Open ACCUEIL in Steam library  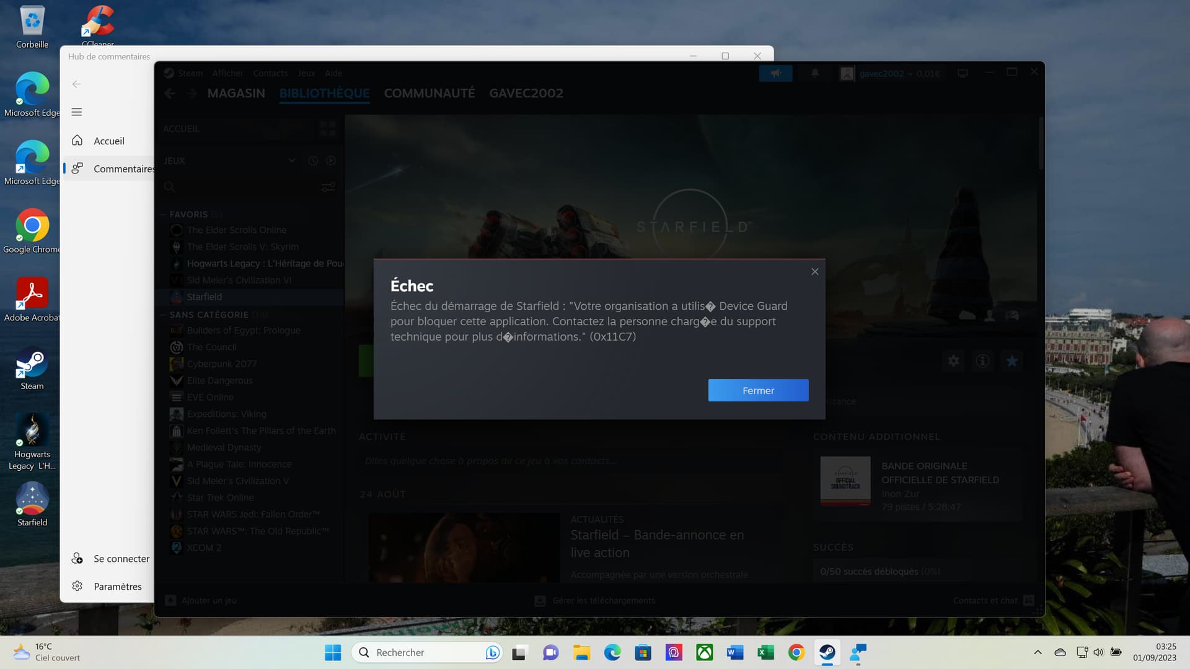[x=181, y=129]
